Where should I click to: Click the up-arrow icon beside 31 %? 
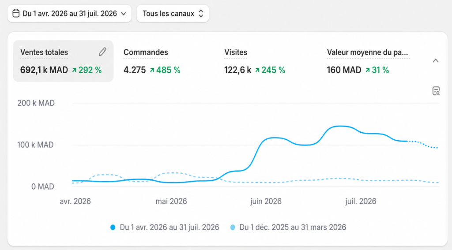[x=368, y=70]
